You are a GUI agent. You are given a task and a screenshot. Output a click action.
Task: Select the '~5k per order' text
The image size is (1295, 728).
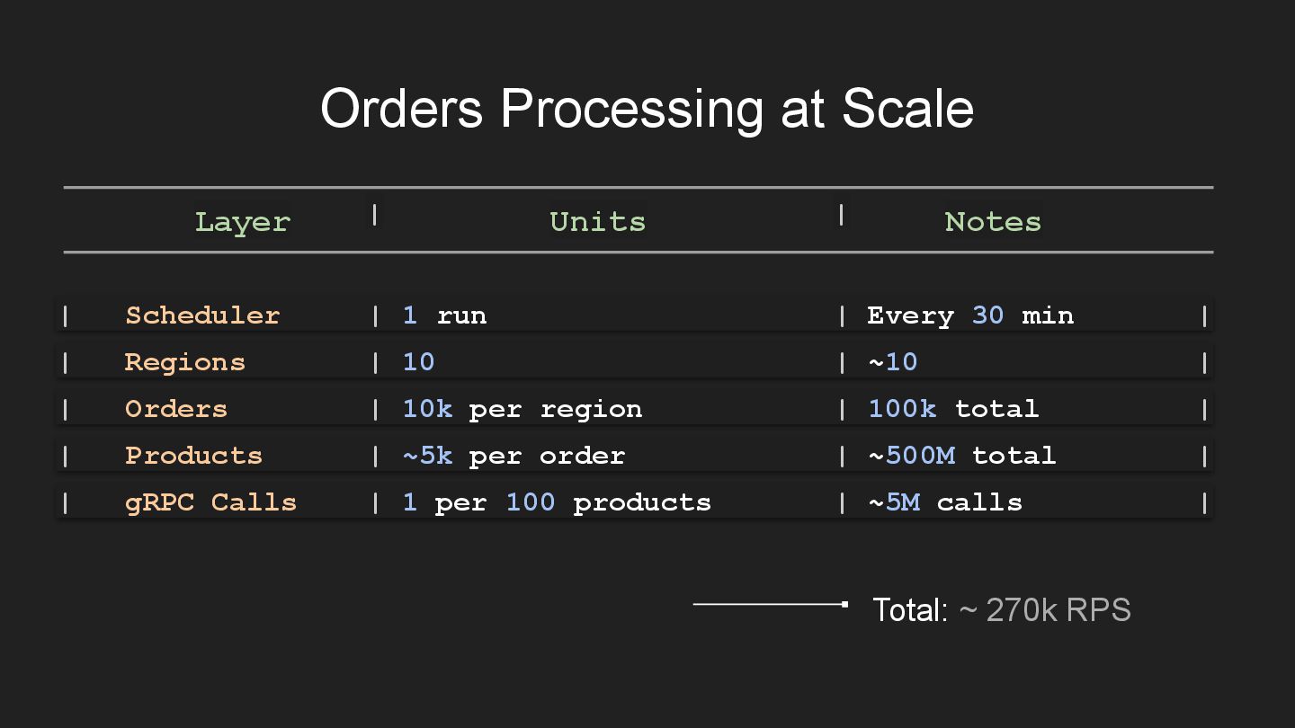(514, 456)
